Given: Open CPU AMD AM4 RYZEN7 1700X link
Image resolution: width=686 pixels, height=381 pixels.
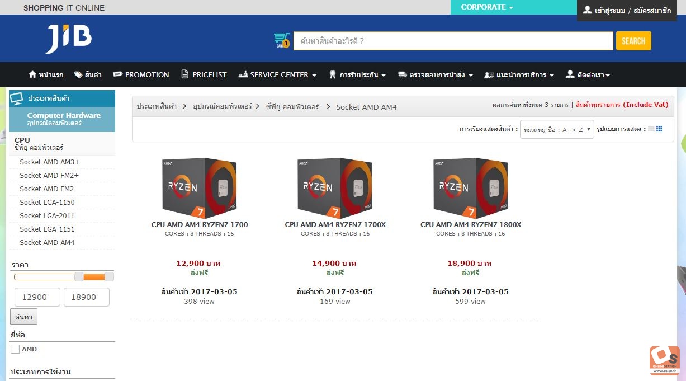Looking at the screenshot, I should [335, 225].
